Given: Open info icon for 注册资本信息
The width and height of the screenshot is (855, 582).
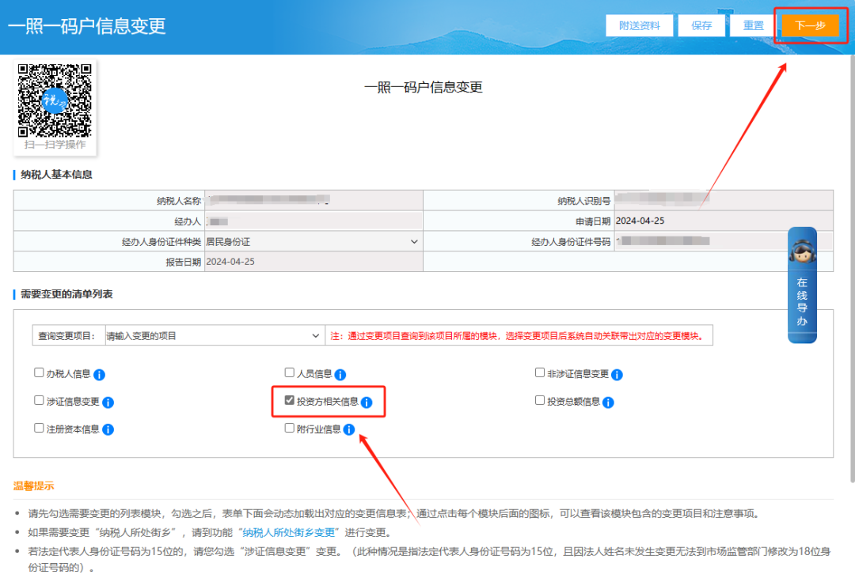Looking at the screenshot, I should (108, 429).
